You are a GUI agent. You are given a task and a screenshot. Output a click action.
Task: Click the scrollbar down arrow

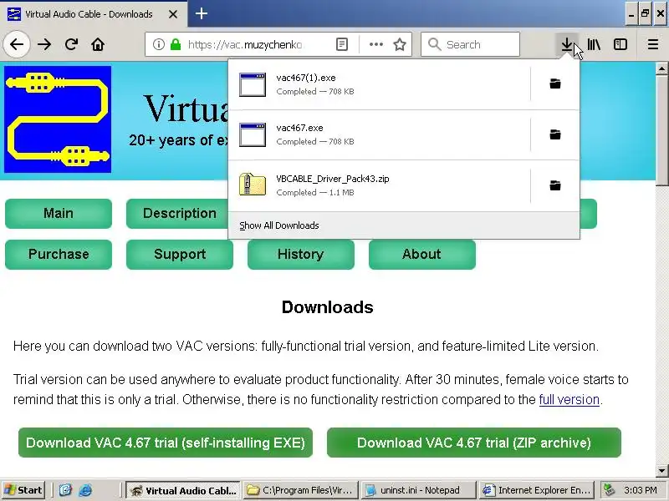point(661,470)
